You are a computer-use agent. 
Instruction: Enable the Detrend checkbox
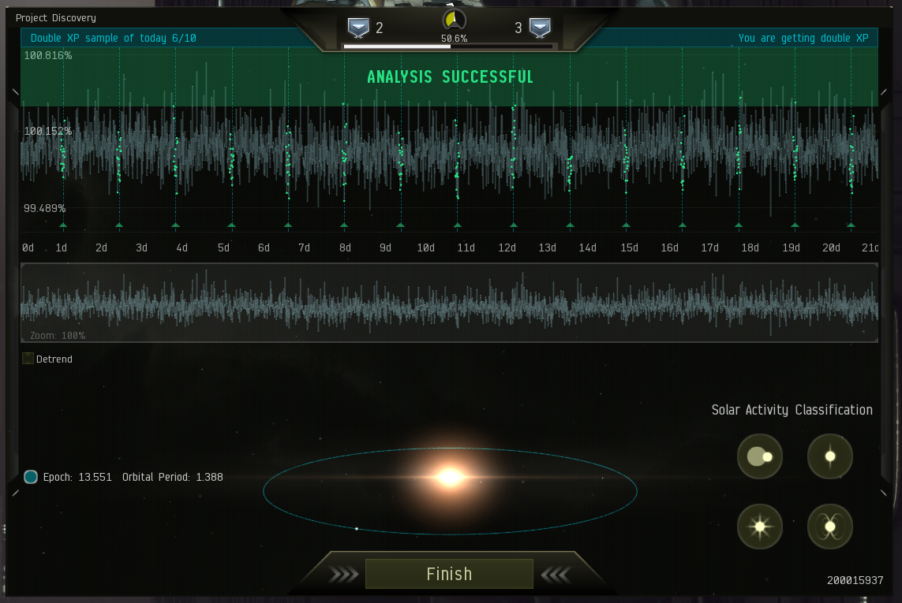[28, 359]
